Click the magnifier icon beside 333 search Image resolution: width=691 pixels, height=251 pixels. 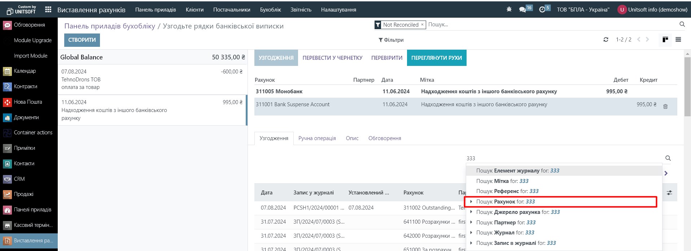(668, 158)
